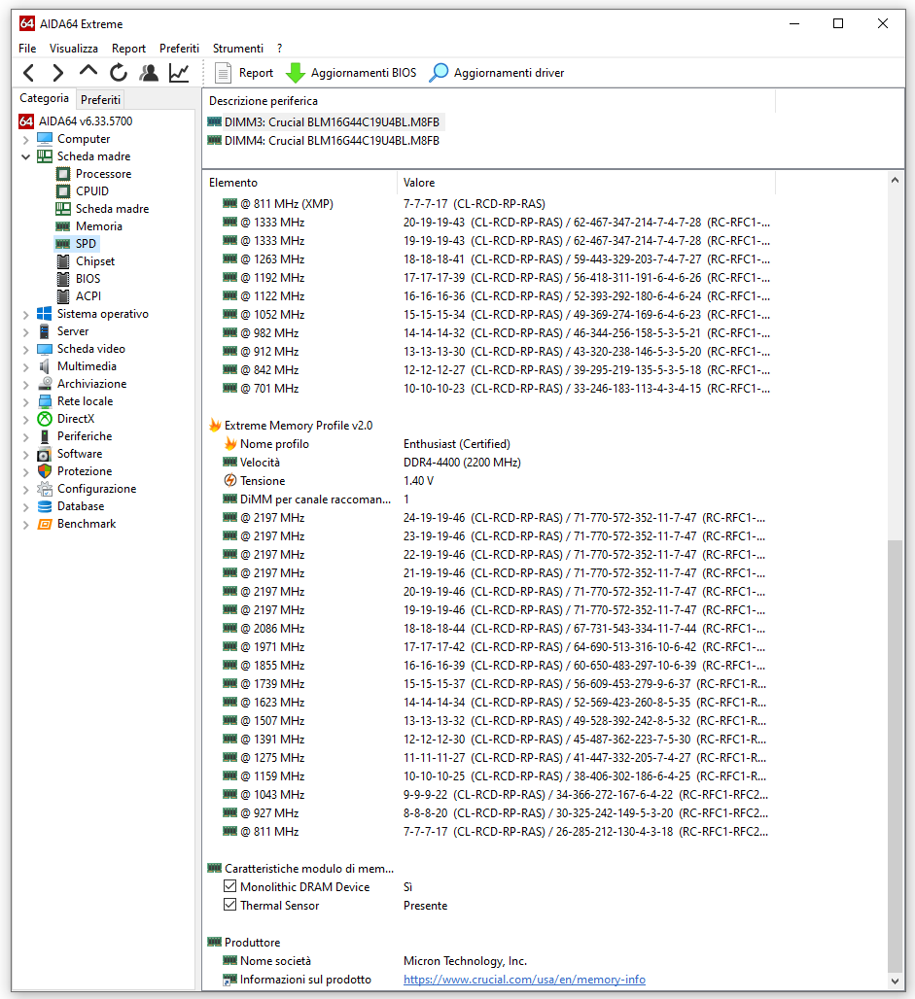Open the File menu

[27, 49]
